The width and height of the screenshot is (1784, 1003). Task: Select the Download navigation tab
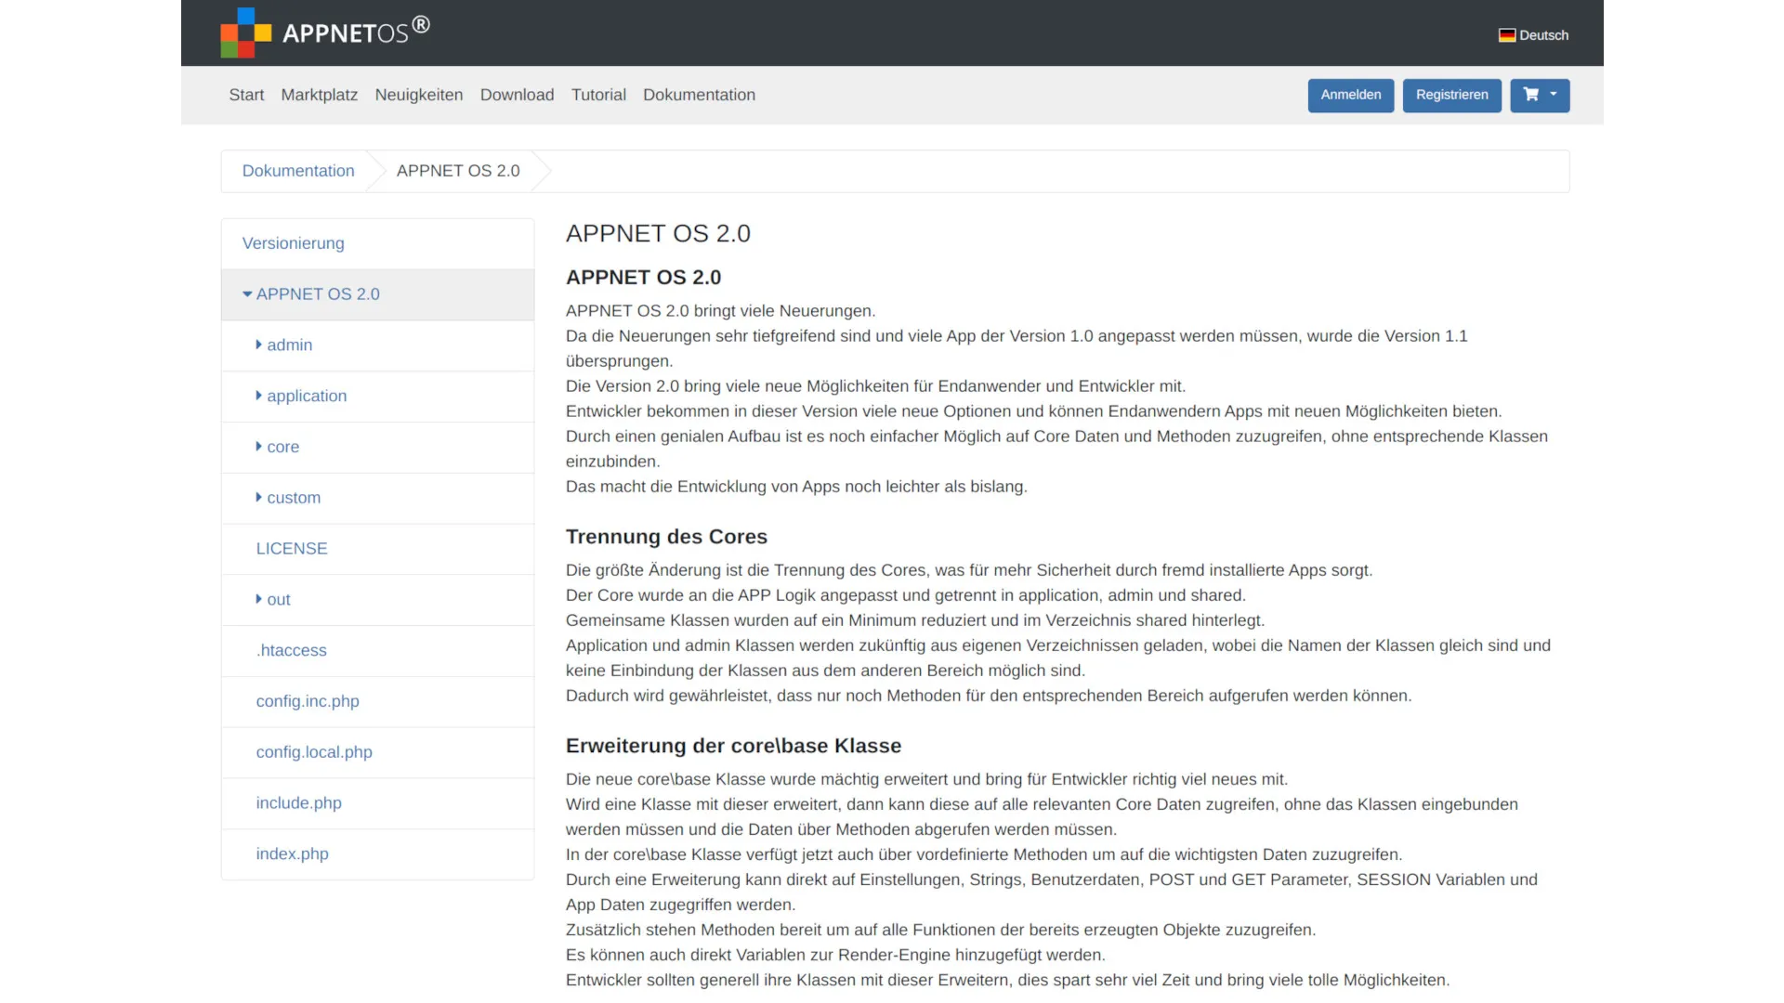pyautogui.click(x=516, y=95)
